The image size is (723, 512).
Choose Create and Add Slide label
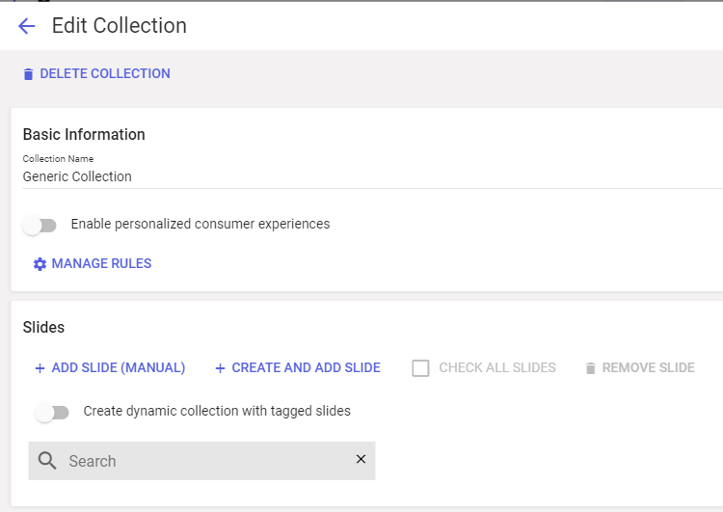[x=306, y=367]
